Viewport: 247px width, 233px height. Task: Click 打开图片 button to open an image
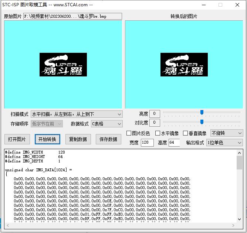click(x=17, y=139)
